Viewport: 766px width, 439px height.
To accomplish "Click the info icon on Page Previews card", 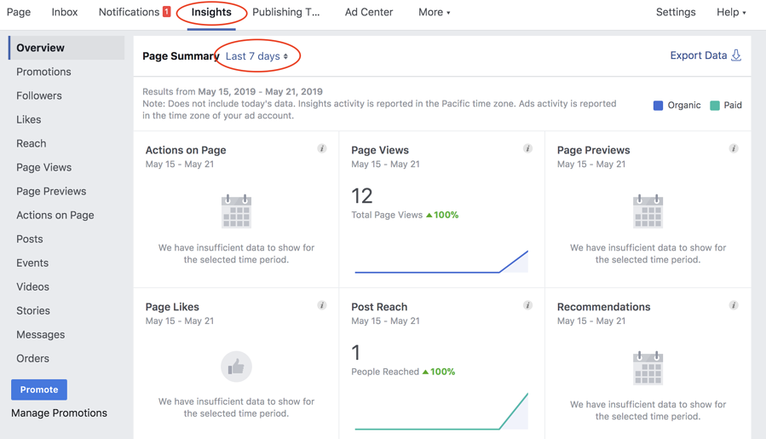I will coord(734,148).
